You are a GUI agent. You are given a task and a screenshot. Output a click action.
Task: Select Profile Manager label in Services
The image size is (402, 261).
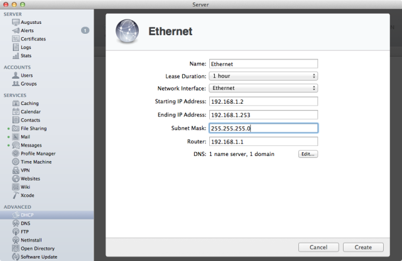pyautogui.click(x=38, y=153)
